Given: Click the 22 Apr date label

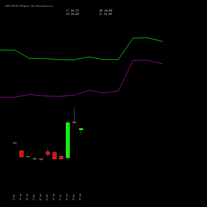Looking at the screenshot, I should (x=40, y=197).
